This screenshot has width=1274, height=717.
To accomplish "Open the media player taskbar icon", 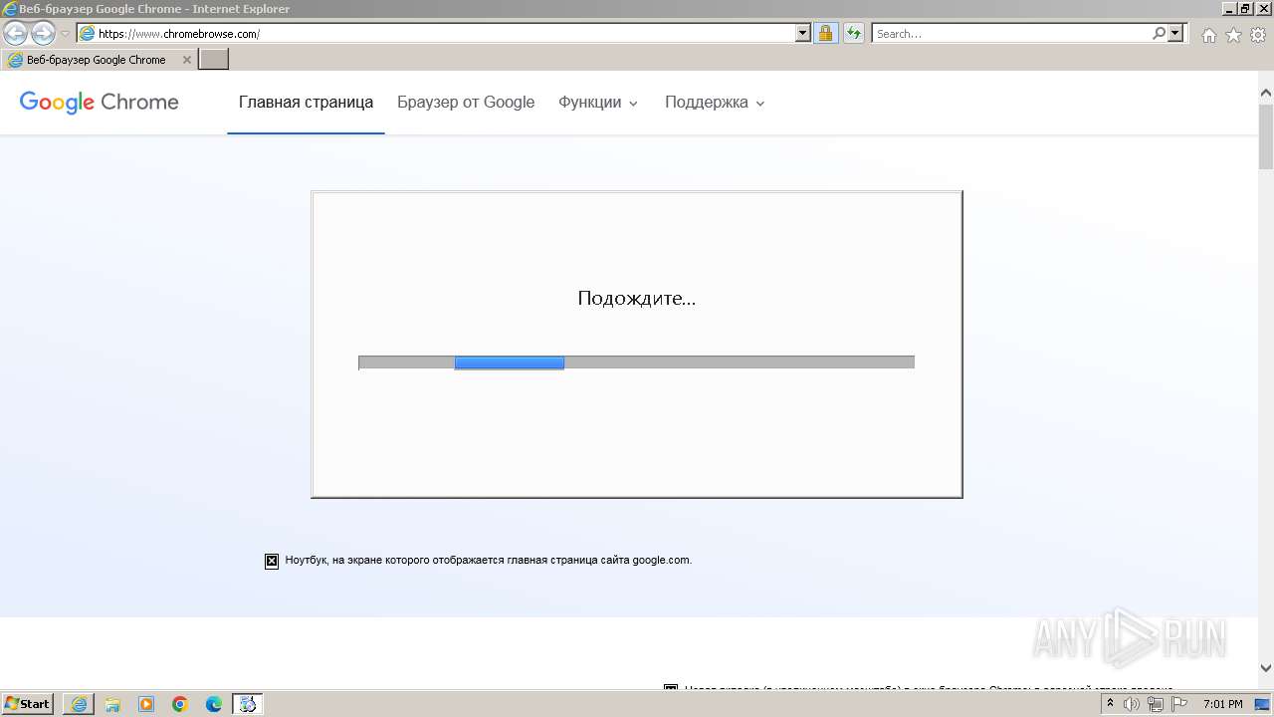I will 146,704.
